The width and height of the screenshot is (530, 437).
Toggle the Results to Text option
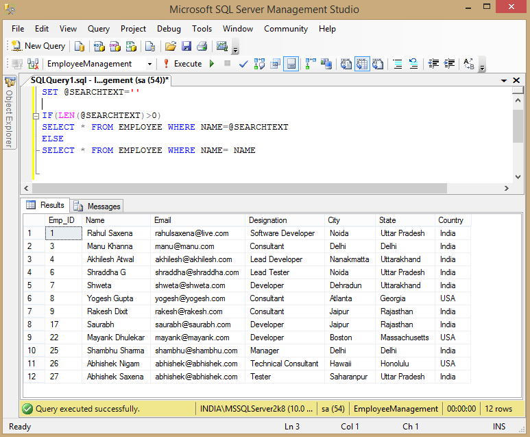click(346, 64)
